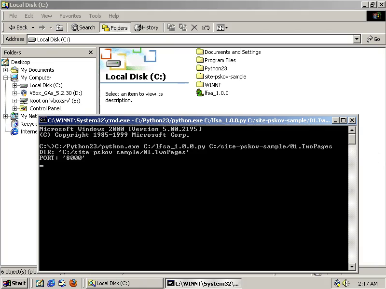Click the Go button
386x289 pixels.
pyautogui.click(x=373, y=39)
